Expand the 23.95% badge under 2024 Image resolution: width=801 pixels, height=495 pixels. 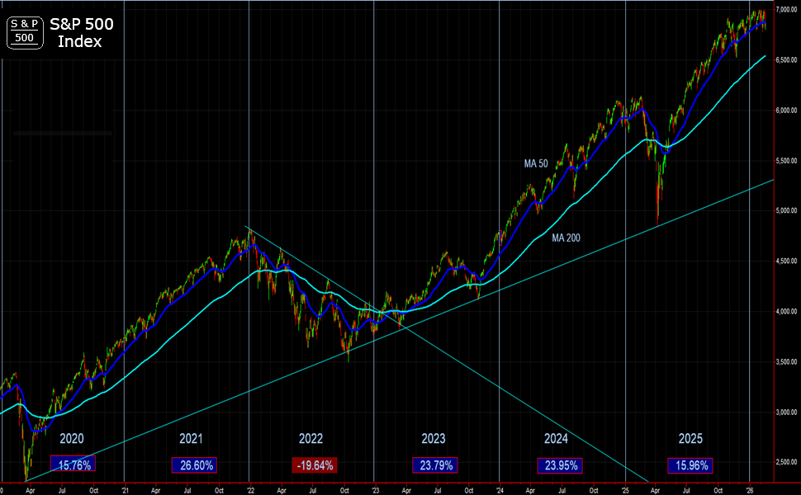point(559,464)
